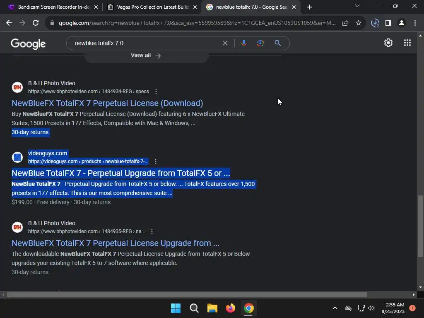Click the address bar URL
This screenshot has height=318, width=424.
tap(197, 23)
